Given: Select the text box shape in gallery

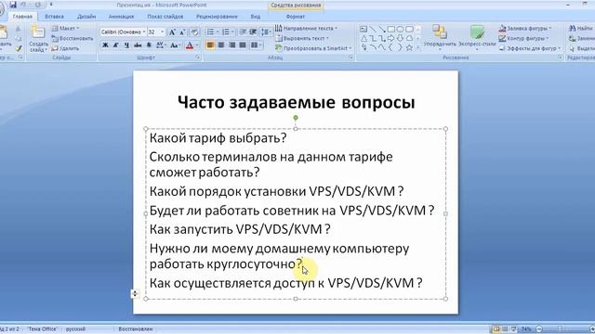Looking at the screenshot, I should [x=364, y=29].
